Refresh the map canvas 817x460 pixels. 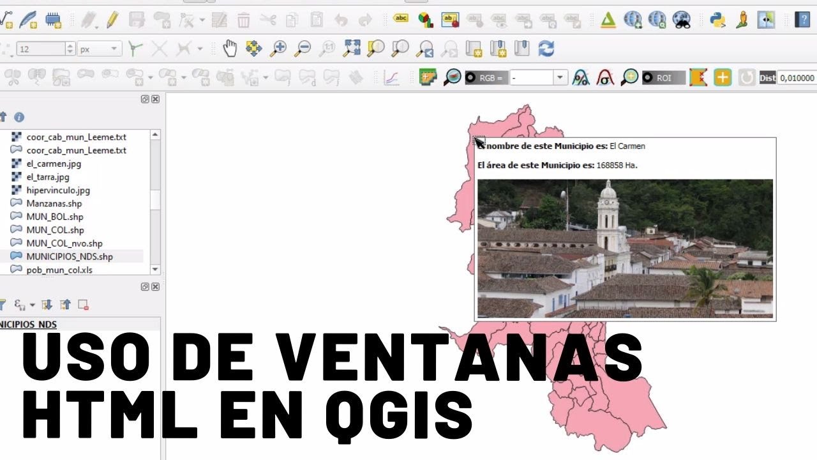pos(546,48)
